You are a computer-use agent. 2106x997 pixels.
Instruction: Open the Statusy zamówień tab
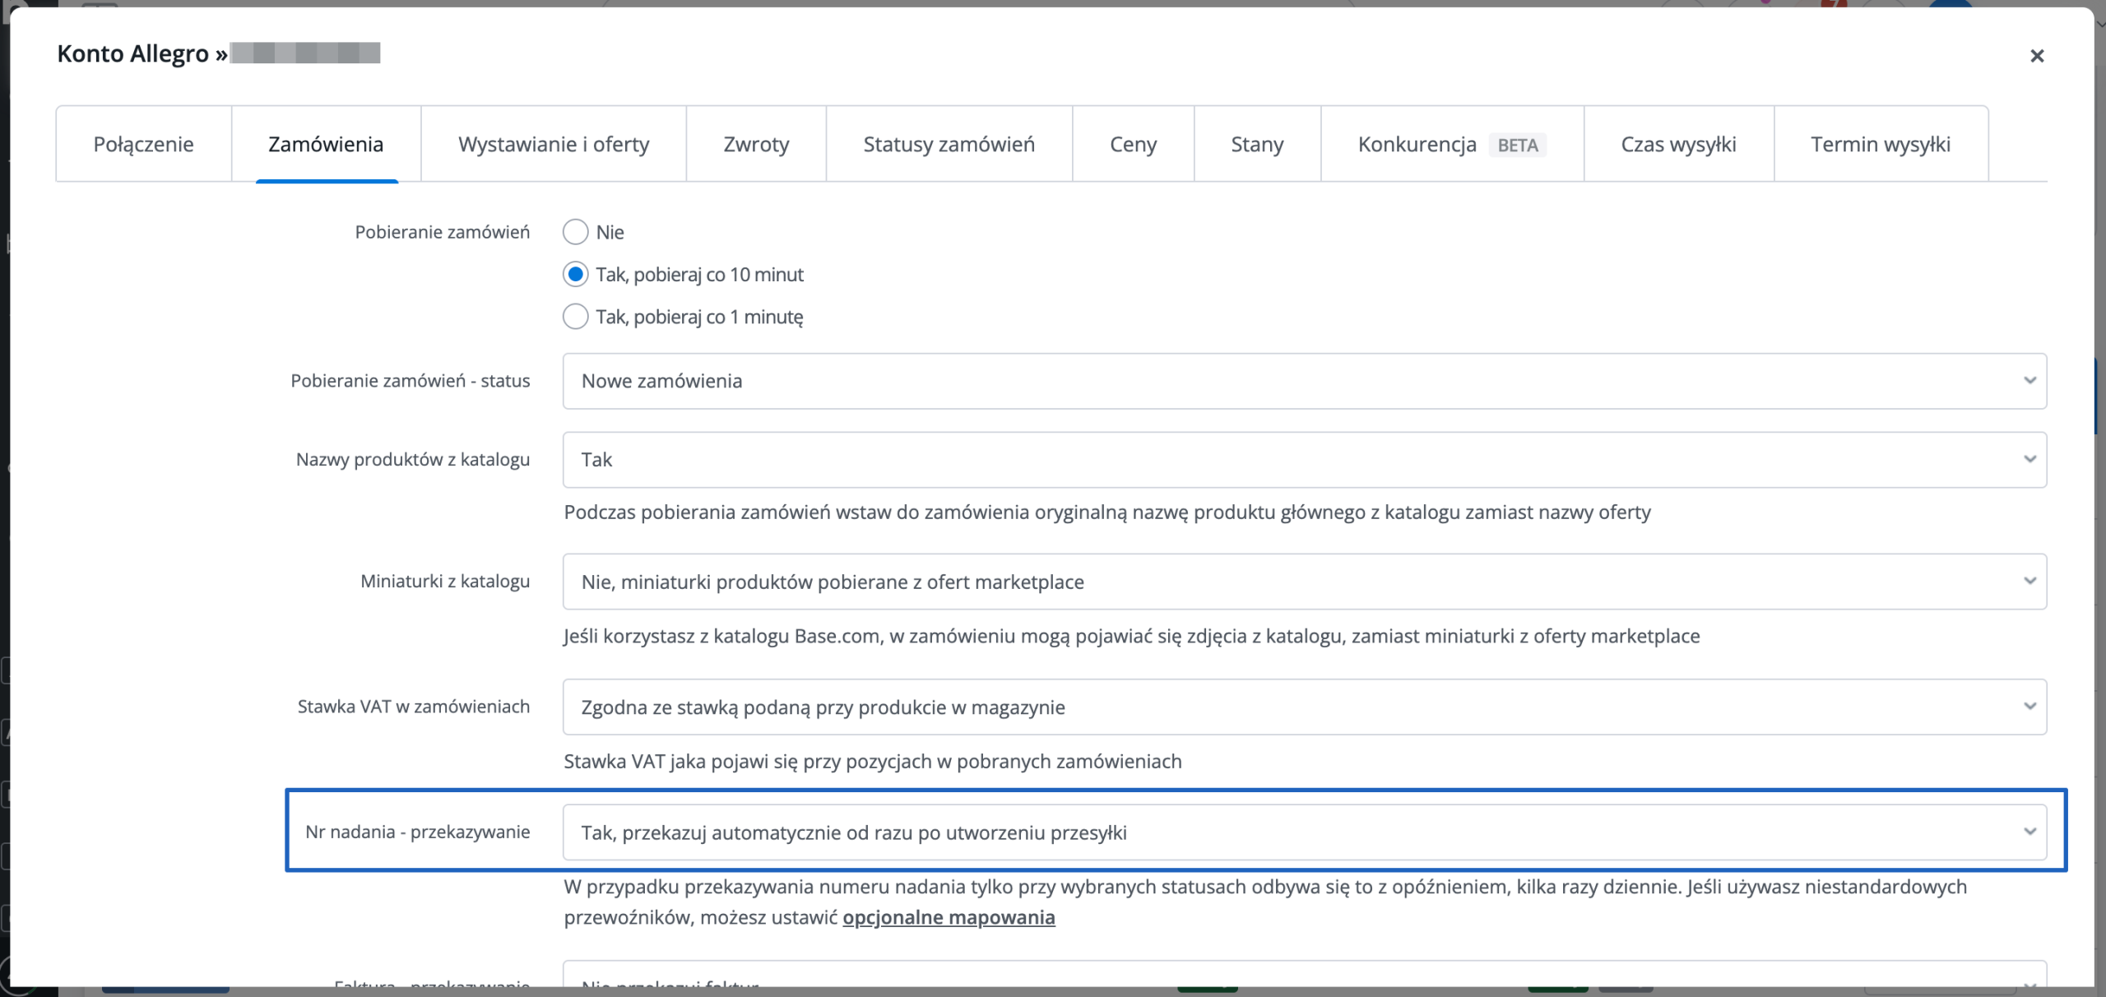(949, 144)
